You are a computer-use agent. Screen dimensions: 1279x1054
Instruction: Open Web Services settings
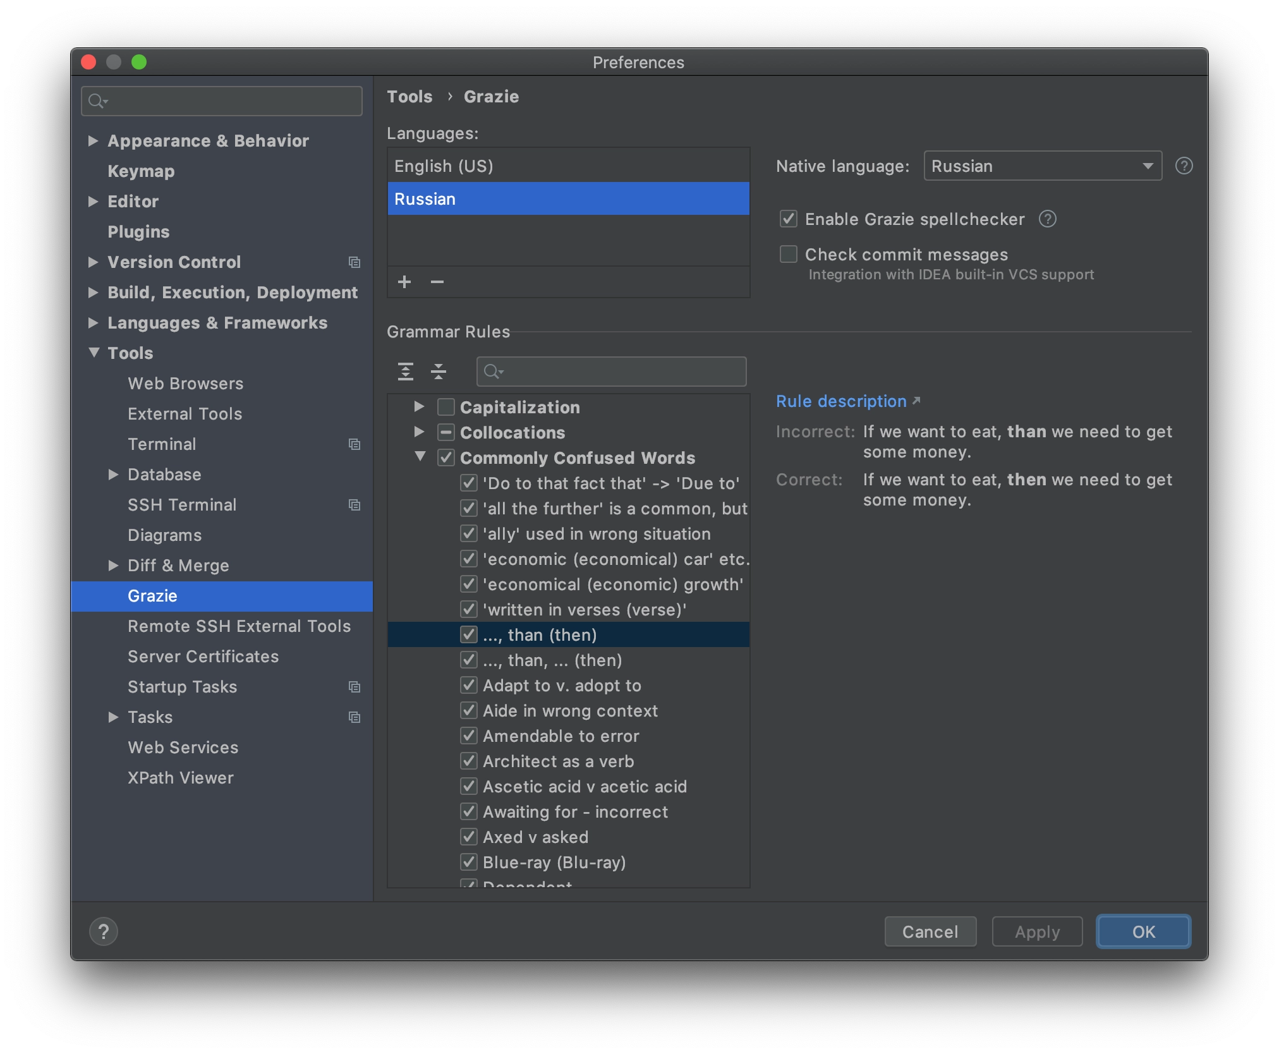coord(183,748)
